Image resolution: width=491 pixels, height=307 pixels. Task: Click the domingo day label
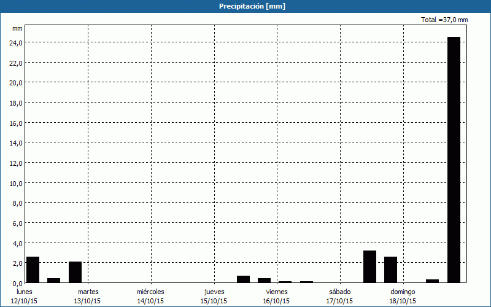403,292
